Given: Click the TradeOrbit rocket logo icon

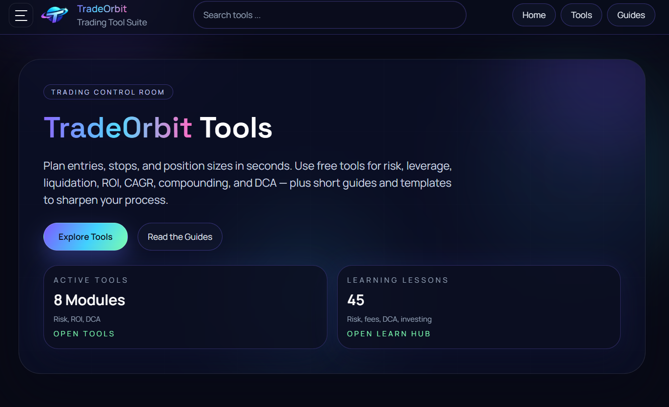Looking at the screenshot, I should pyautogui.click(x=55, y=15).
